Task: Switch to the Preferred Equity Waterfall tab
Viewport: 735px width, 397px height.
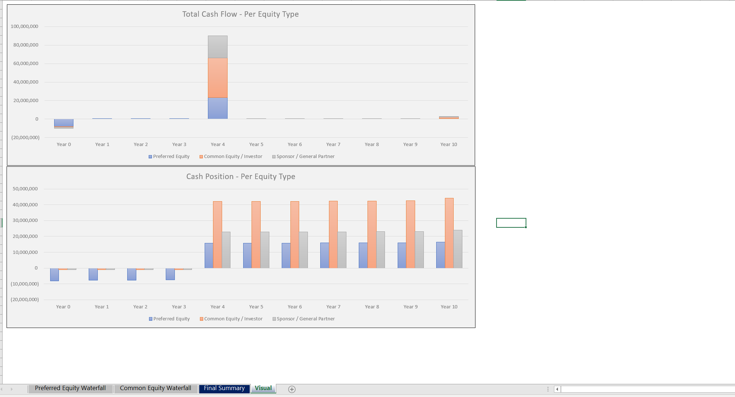Action: tap(70, 388)
